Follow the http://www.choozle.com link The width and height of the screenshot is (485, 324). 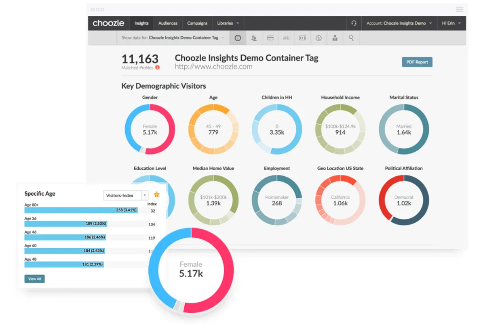click(213, 67)
